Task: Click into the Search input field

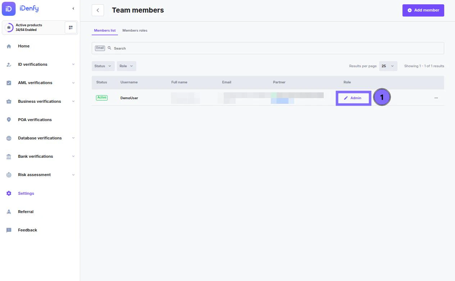Action: (268, 48)
